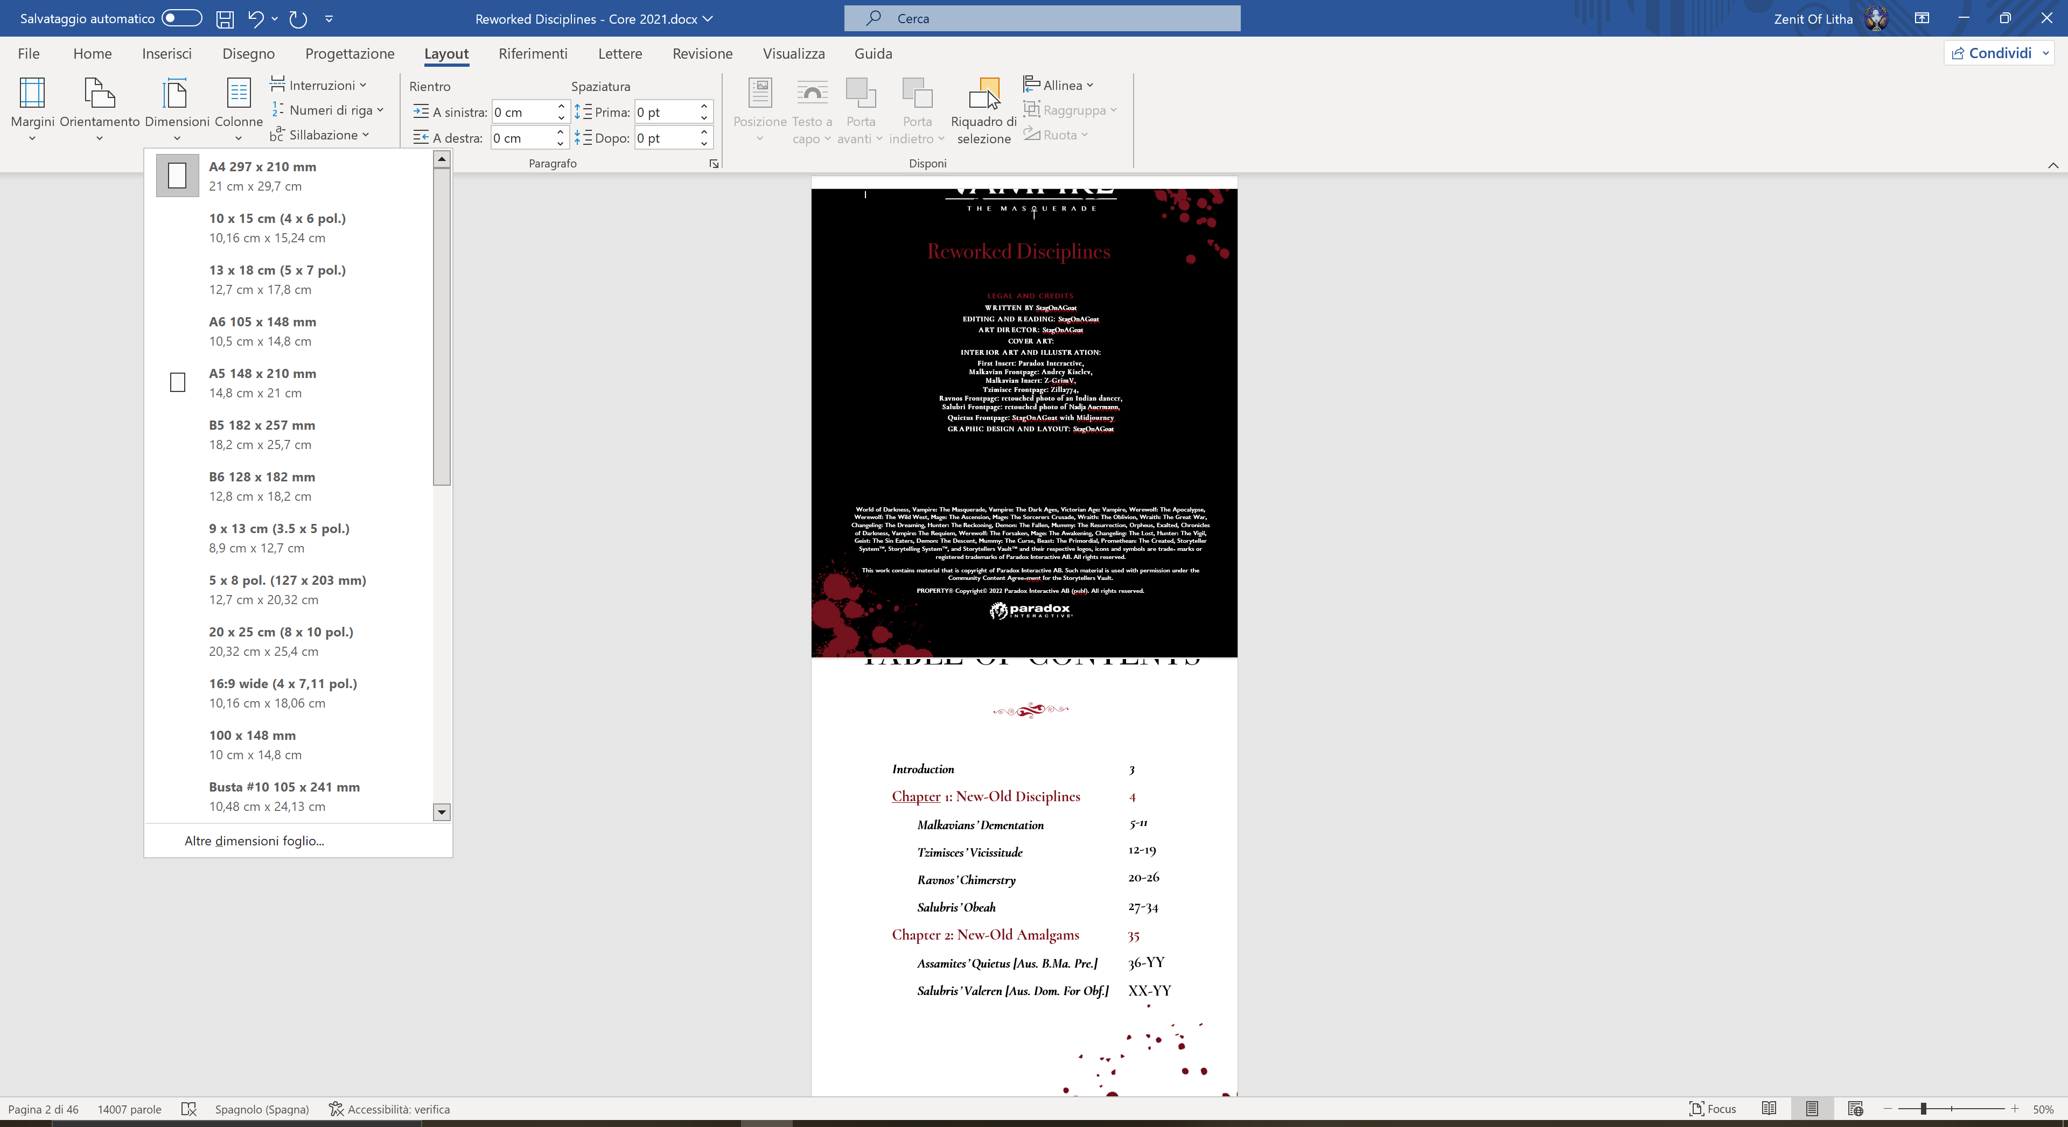
Task: Open the Orientamento page orientation icon
Action: (x=99, y=94)
